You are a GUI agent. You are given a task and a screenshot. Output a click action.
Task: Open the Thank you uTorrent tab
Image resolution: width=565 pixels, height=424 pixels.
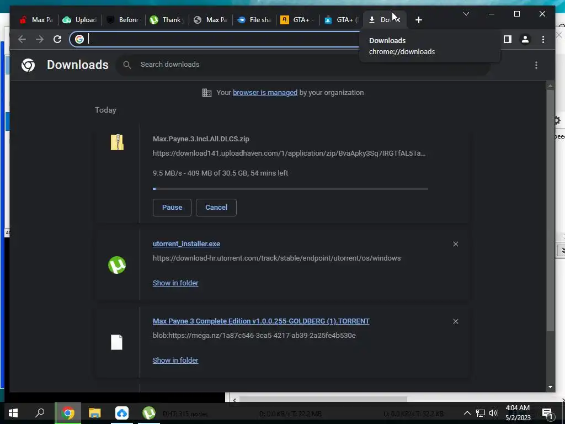167,20
